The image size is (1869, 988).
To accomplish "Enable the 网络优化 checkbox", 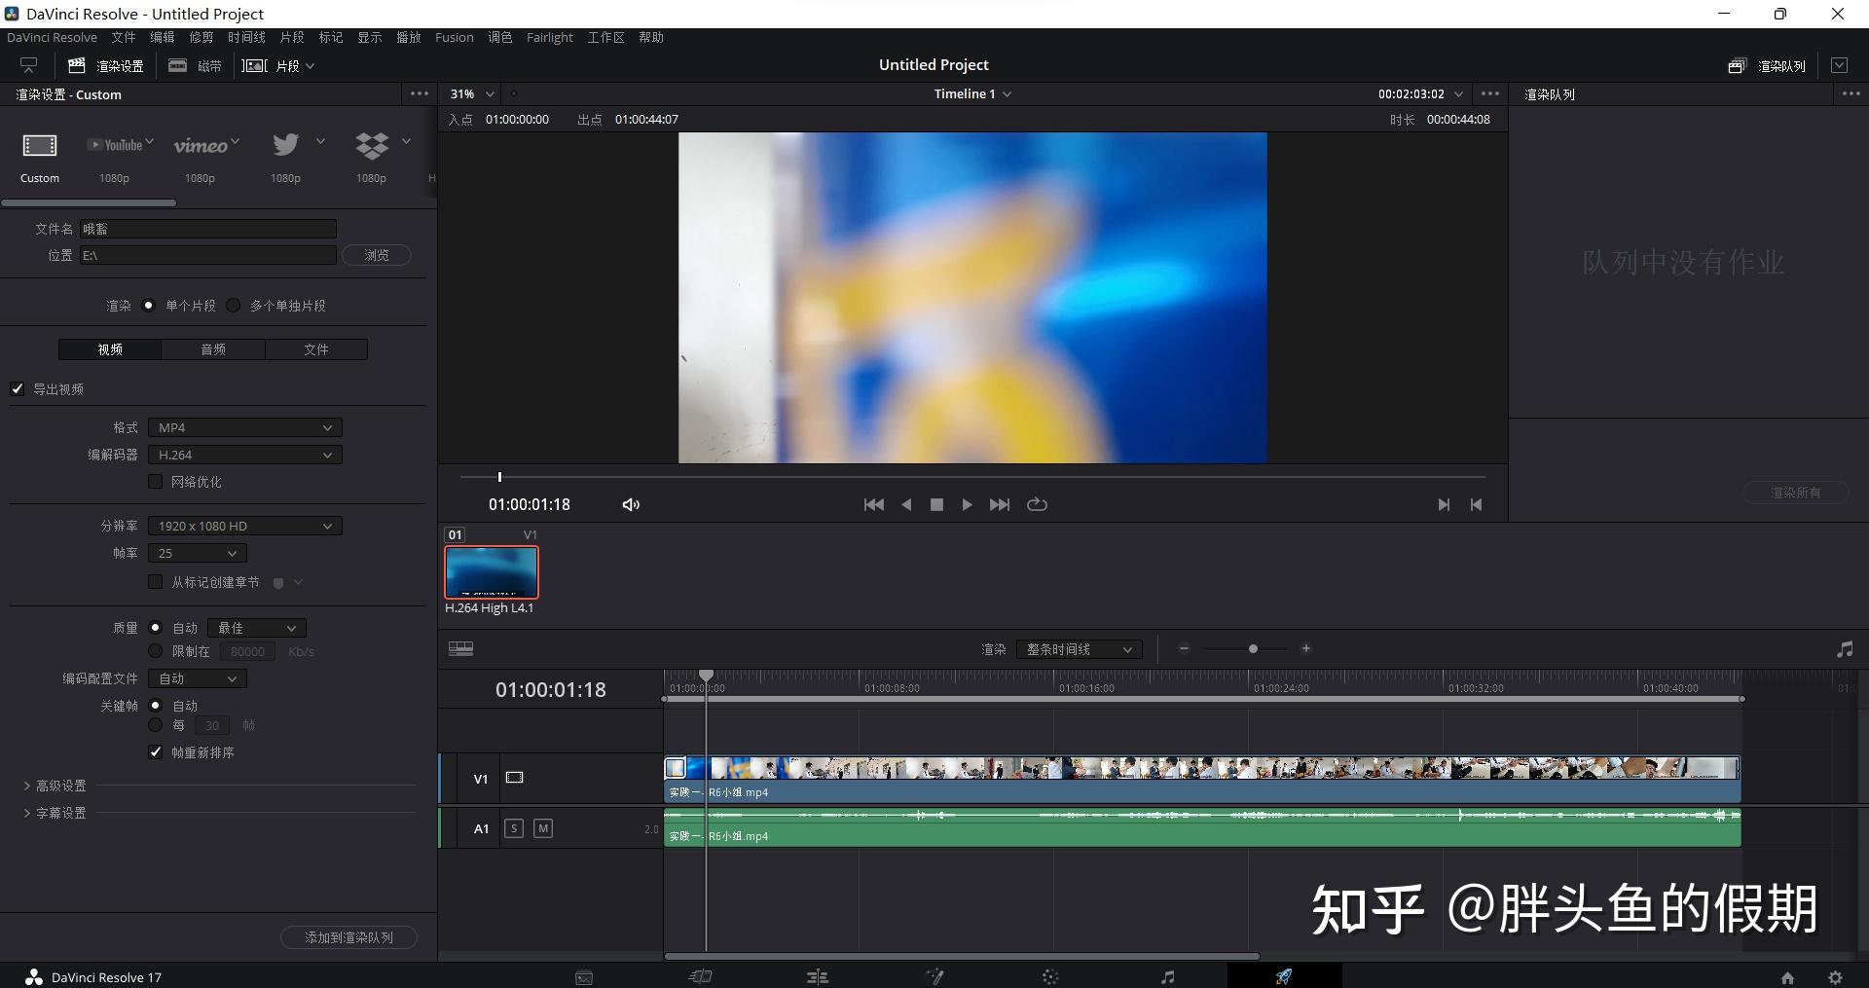I will [x=156, y=481].
